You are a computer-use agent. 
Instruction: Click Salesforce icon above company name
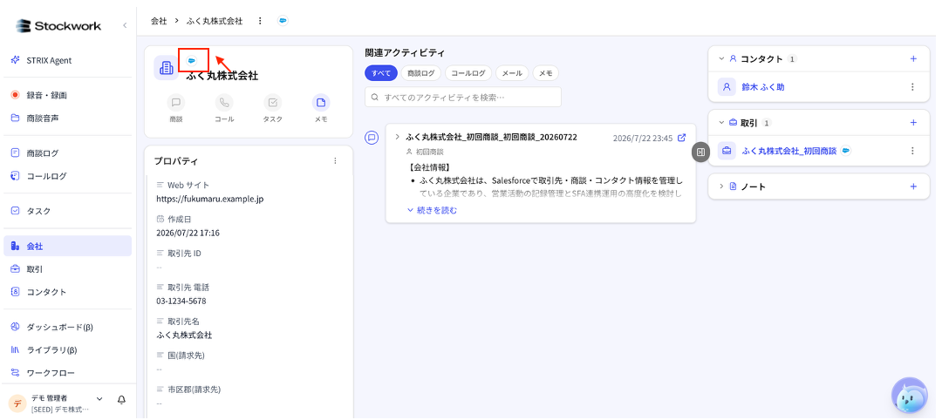192,61
